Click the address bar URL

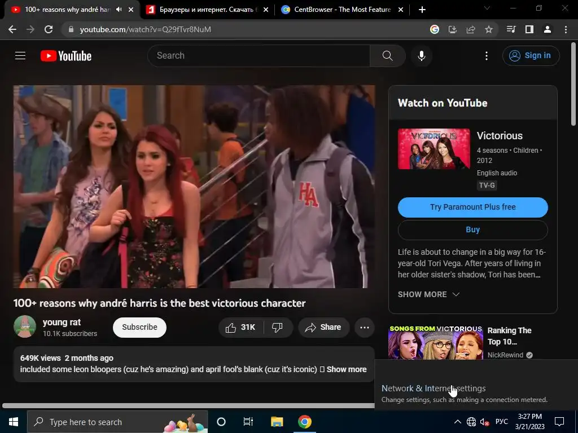click(145, 29)
